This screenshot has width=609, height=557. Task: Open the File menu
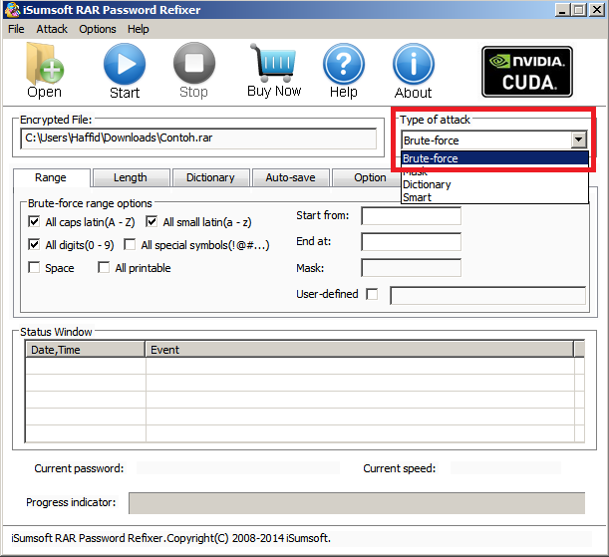tap(16, 29)
